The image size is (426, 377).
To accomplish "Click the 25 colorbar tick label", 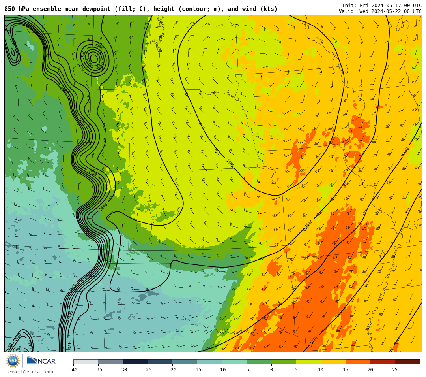I will tap(395, 369).
